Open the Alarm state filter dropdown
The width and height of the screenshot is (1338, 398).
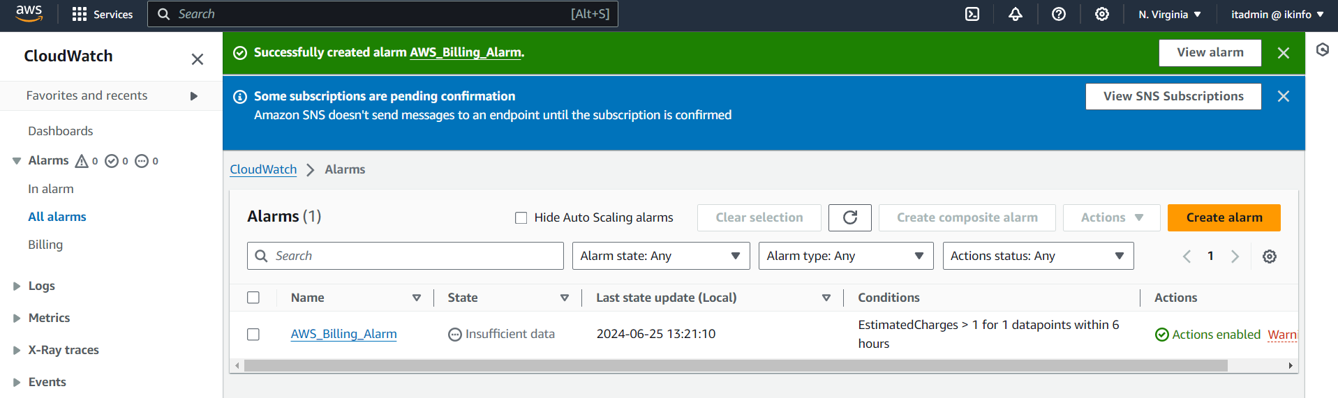pyautogui.click(x=660, y=256)
